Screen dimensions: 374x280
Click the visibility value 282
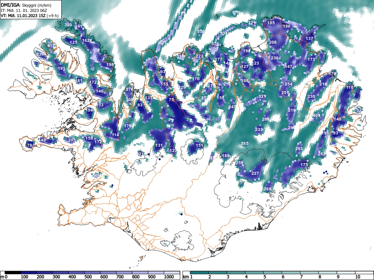[x=322, y=154]
